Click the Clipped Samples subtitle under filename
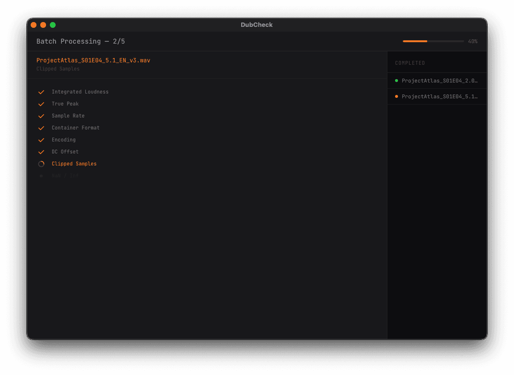Viewport: 514px width, 375px height. click(x=58, y=69)
